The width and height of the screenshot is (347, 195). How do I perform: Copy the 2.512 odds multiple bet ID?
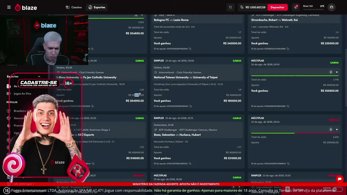tap(288, 164)
